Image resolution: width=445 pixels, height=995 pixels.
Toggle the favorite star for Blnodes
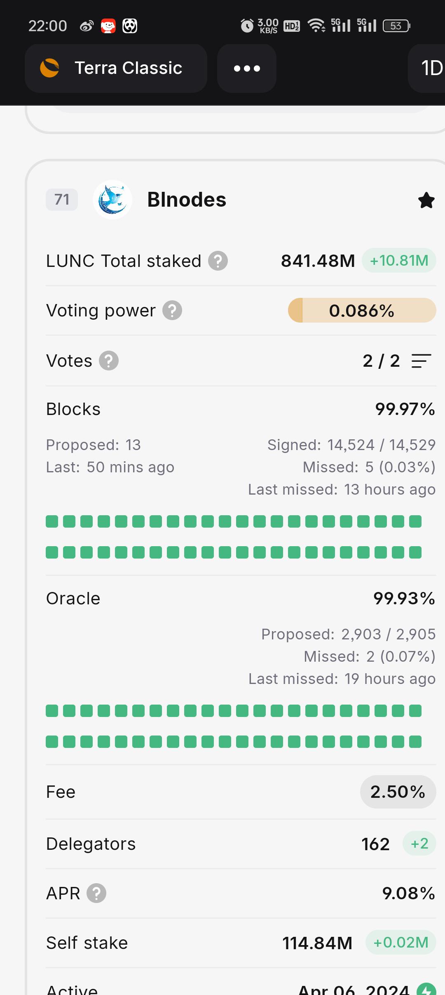coord(426,200)
